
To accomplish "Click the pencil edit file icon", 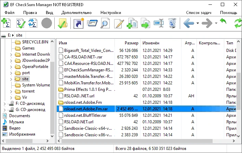I will pos(119,24).
